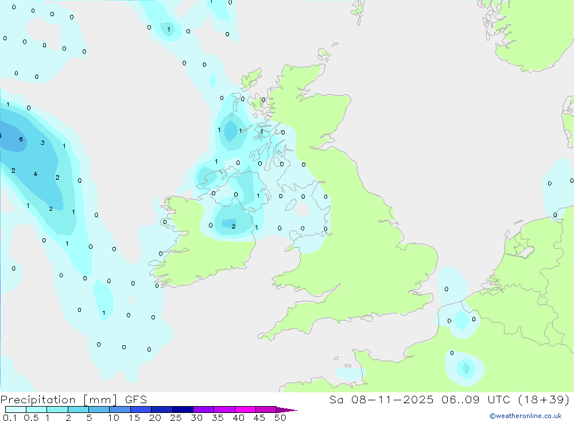Click the '15' legend scale label
The height and width of the screenshot is (421, 574).
[134, 418]
